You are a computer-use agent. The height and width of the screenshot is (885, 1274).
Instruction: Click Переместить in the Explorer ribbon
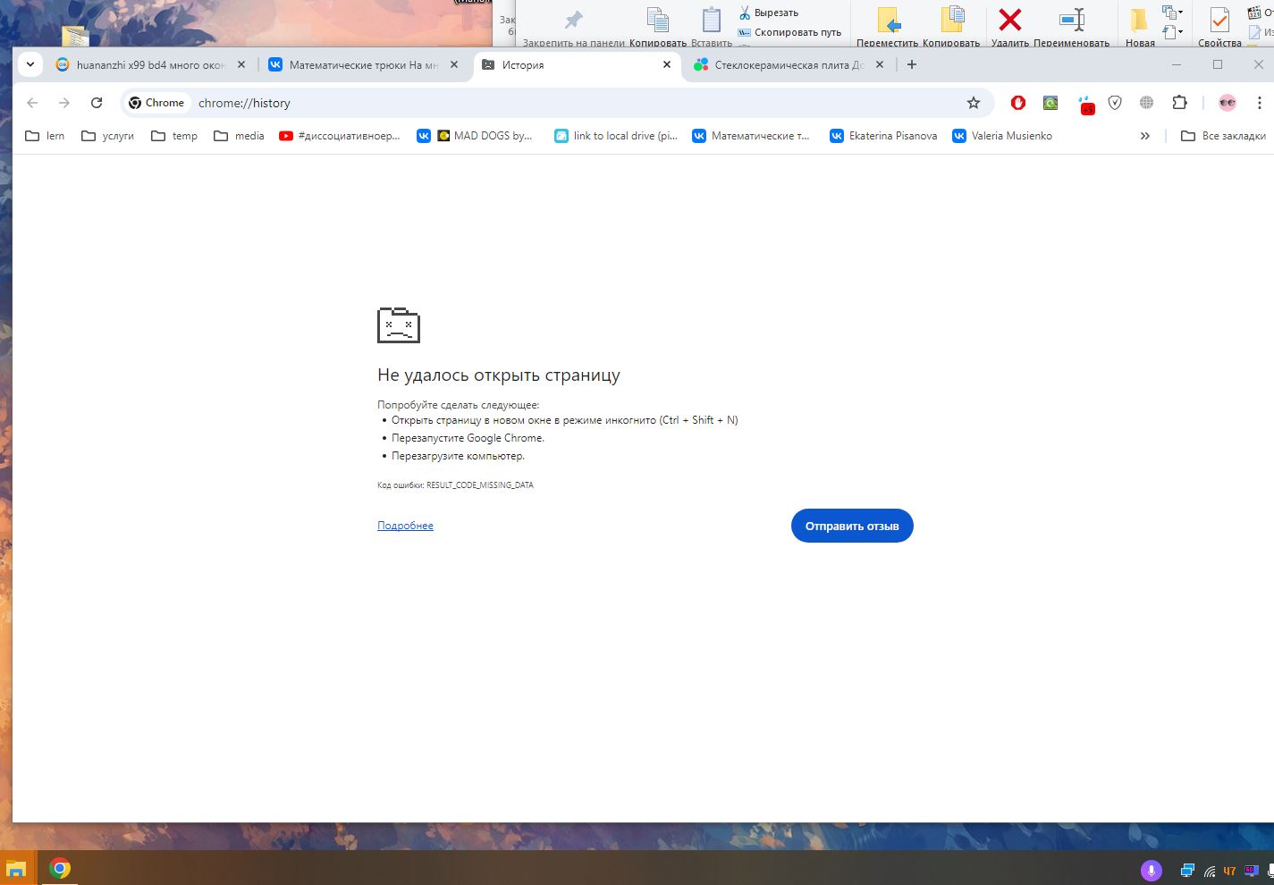(887, 26)
